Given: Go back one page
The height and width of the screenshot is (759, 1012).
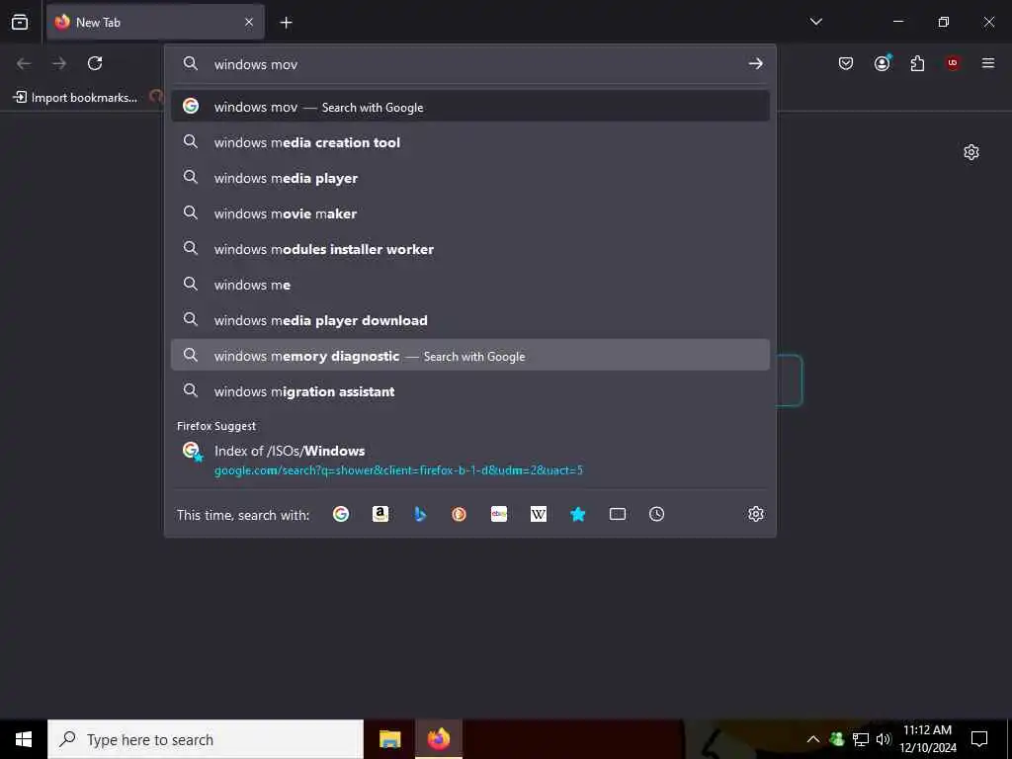Looking at the screenshot, I should [24, 63].
